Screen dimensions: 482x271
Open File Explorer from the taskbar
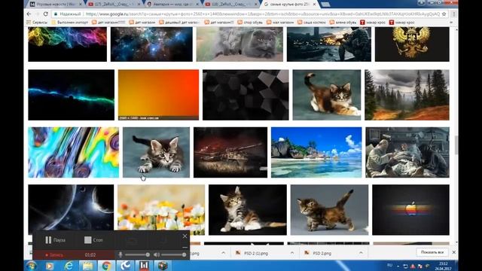[x=87, y=266]
